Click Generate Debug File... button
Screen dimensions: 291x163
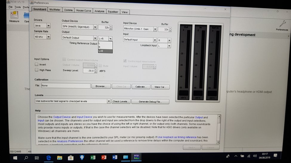coord(150,101)
